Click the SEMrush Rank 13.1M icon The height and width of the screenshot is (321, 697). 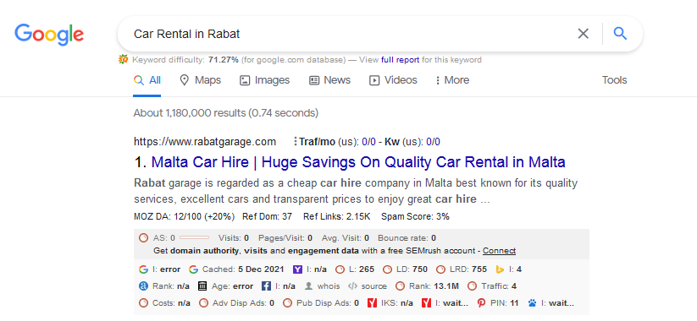pyautogui.click(x=400, y=286)
